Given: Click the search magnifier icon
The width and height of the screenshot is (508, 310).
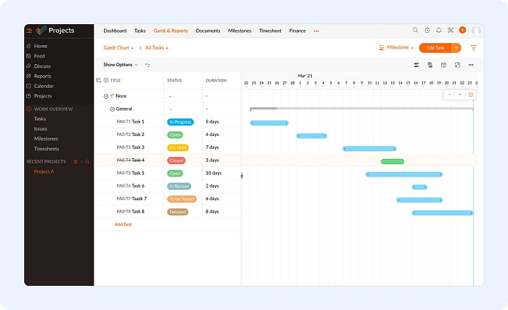Looking at the screenshot, I should [x=415, y=30].
